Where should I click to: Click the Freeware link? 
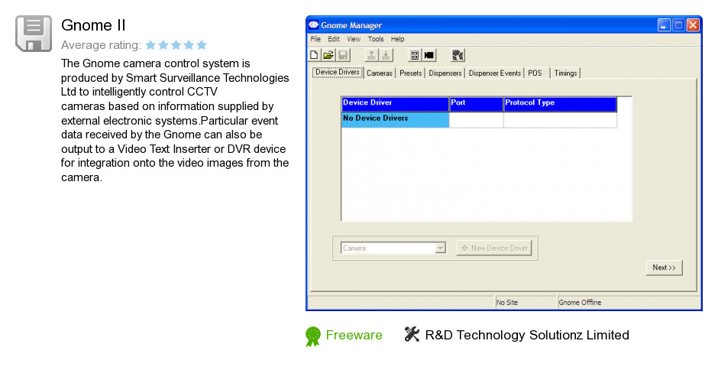coord(354,335)
